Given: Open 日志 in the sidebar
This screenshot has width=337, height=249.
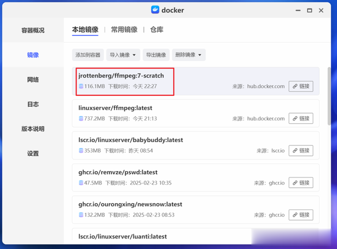Looking at the screenshot, I should point(33,104).
